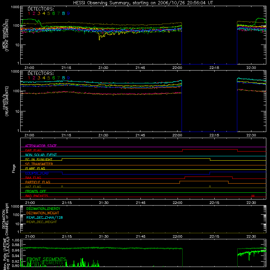This screenshot has height=270, width=270.
Task: Select orange detector 3 in front segments legend
Action: tap(39, 13)
